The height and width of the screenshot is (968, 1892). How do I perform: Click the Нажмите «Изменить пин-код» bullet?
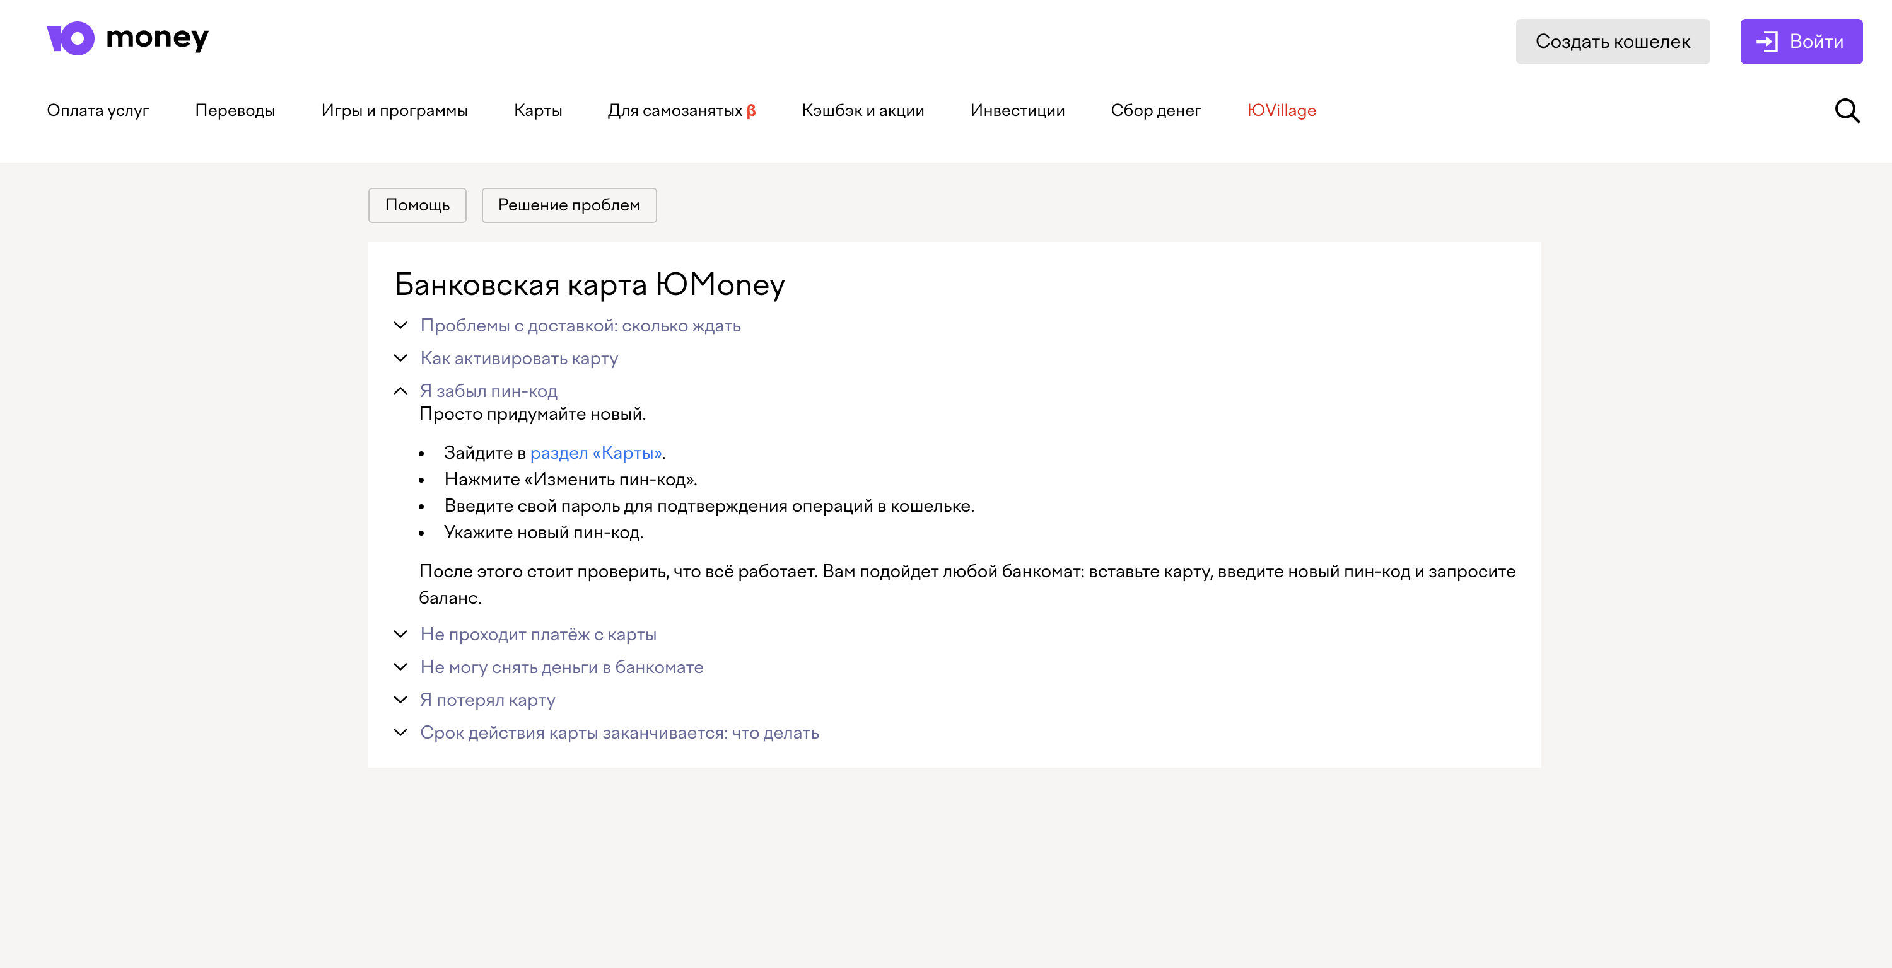click(x=571, y=480)
